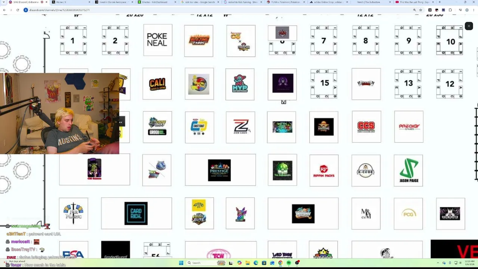
Task: Select empty booth number 7
Action: point(324,40)
